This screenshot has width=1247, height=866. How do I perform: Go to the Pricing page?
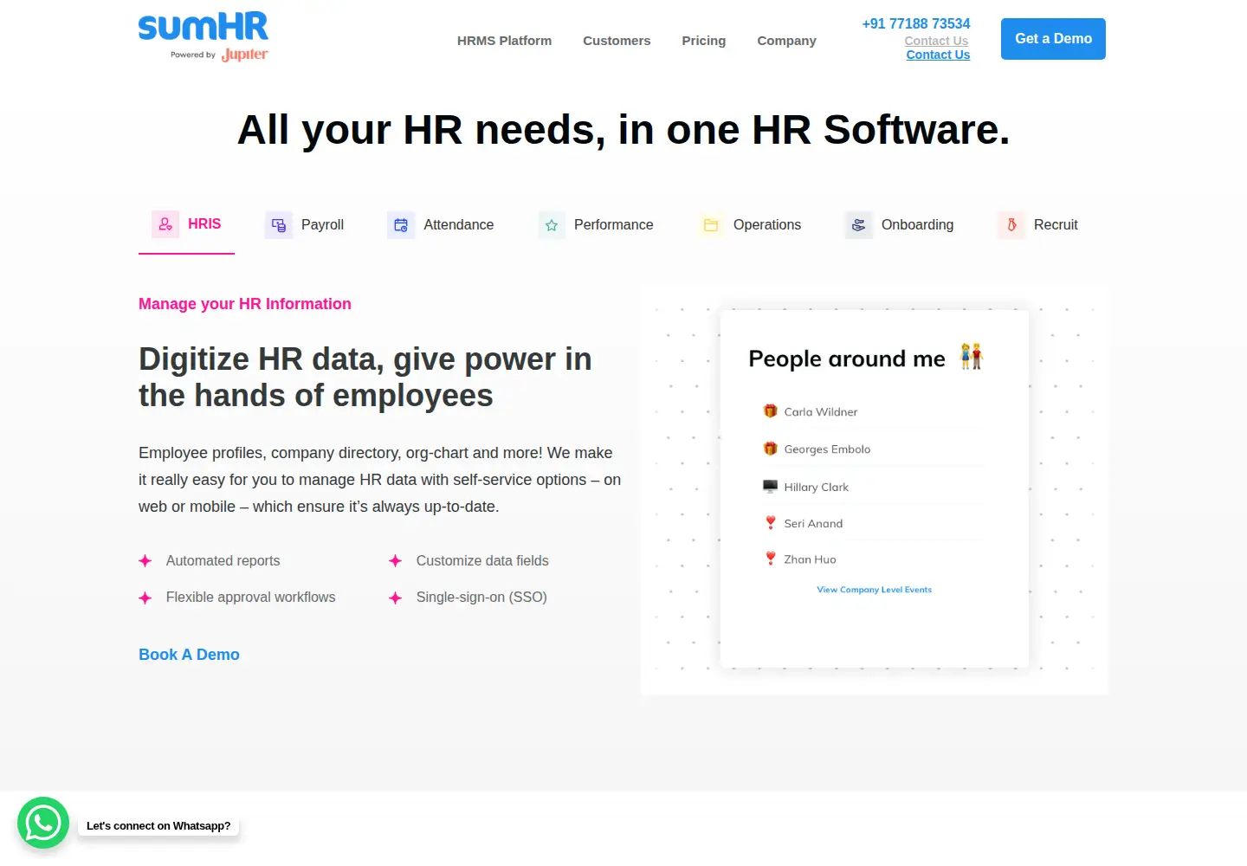[704, 41]
